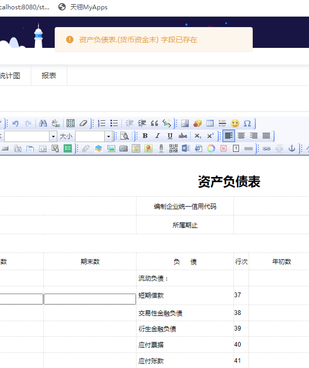This screenshot has height=368, width=309.
Task: Insert special character with the Omega icon
Action: [247, 123]
